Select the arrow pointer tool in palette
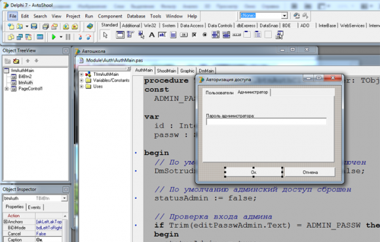Screen dimensions: 380x242 click(x=105, y=35)
